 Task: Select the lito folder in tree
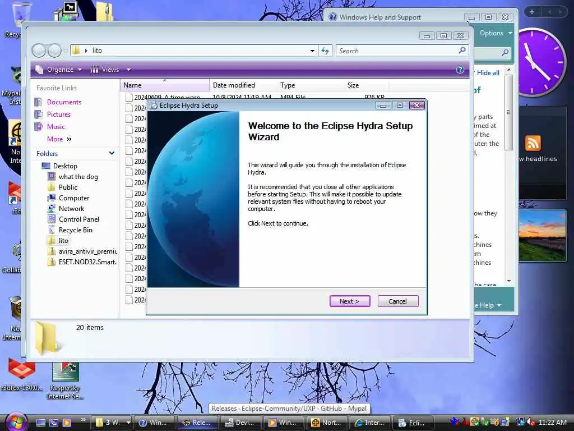tap(63, 241)
